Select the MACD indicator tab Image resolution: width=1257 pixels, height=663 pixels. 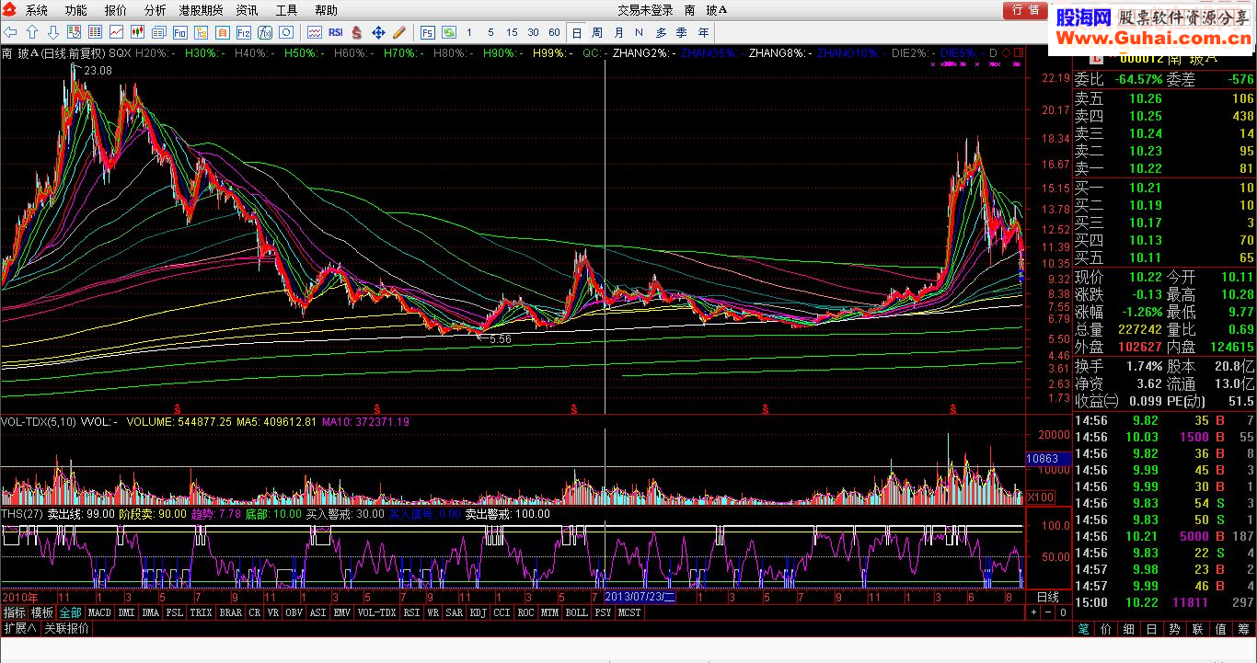[99, 612]
